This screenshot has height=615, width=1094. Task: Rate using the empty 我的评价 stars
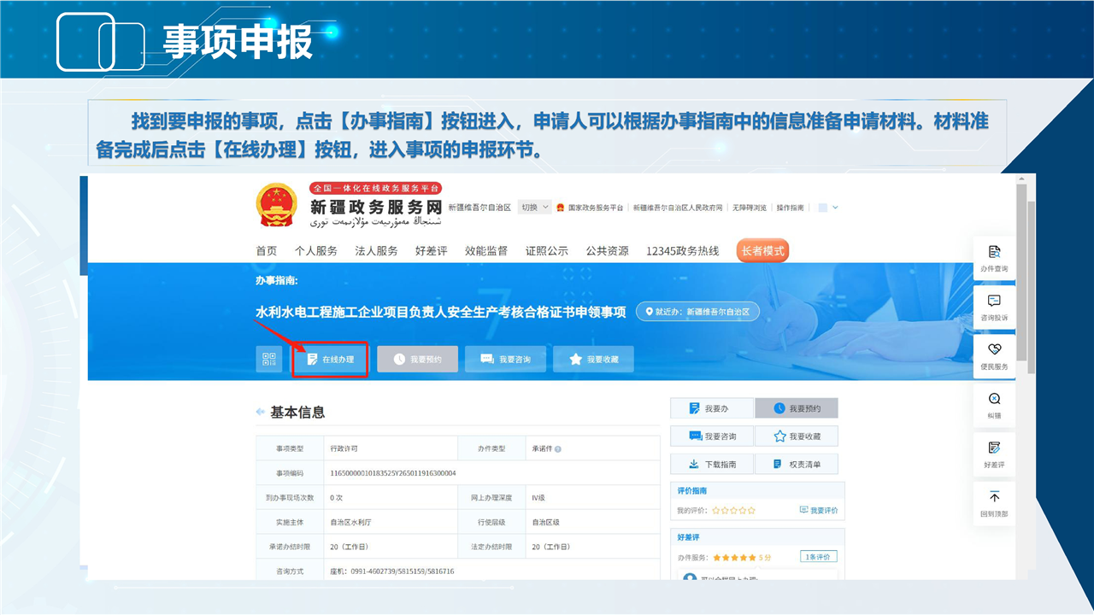tap(733, 511)
